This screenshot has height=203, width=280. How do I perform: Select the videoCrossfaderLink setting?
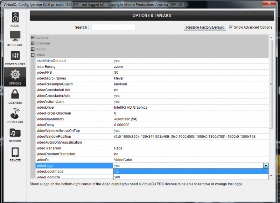(152, 90)
